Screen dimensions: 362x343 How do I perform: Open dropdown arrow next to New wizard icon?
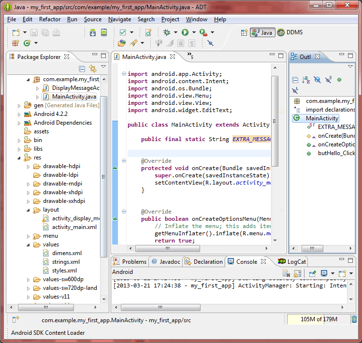25,32
